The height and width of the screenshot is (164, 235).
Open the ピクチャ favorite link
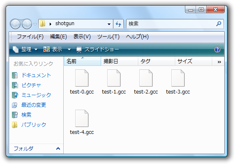(x=31, y=85)
